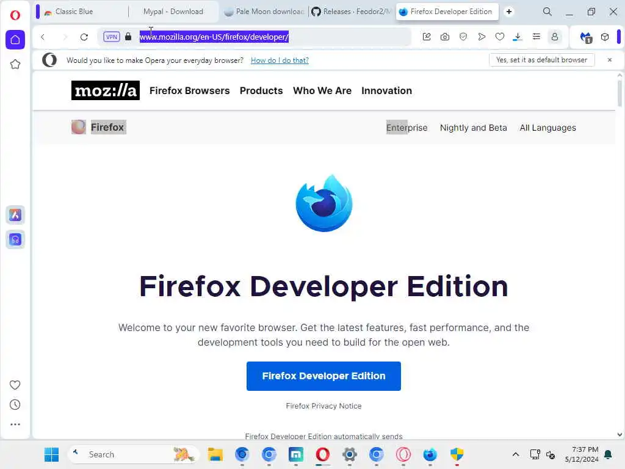Open browsing history clock icon
The height and width of the screenshot is (469, 625).
pyautogui.click(x=15, y=404)
